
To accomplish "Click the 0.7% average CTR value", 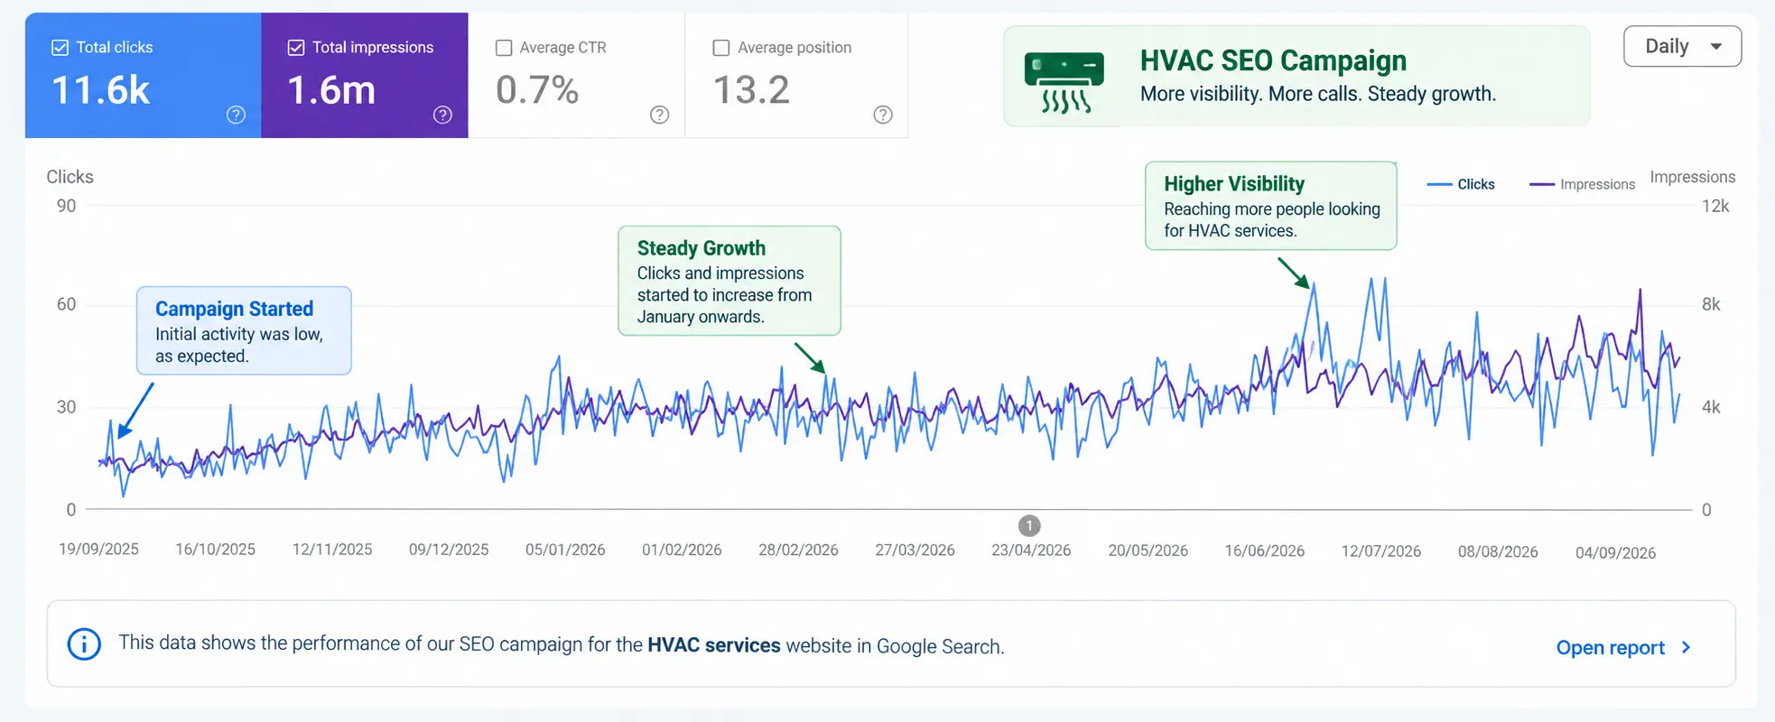I will pyautogui.click(x=537, y=90).
